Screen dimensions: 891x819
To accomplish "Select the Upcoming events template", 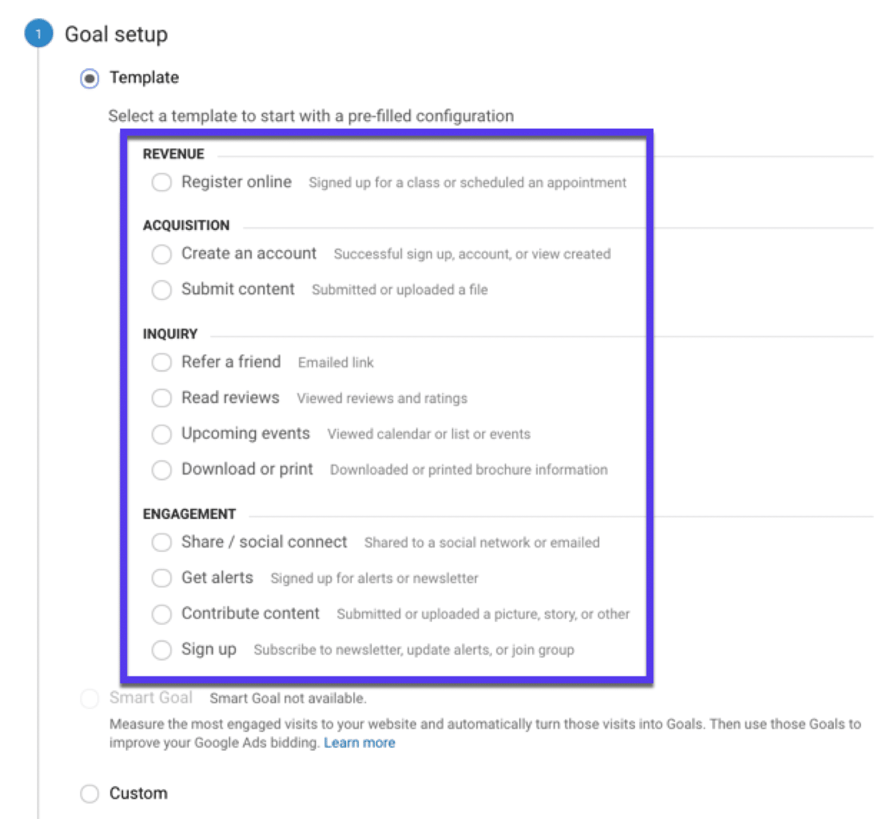I will [x=161, y=434].
